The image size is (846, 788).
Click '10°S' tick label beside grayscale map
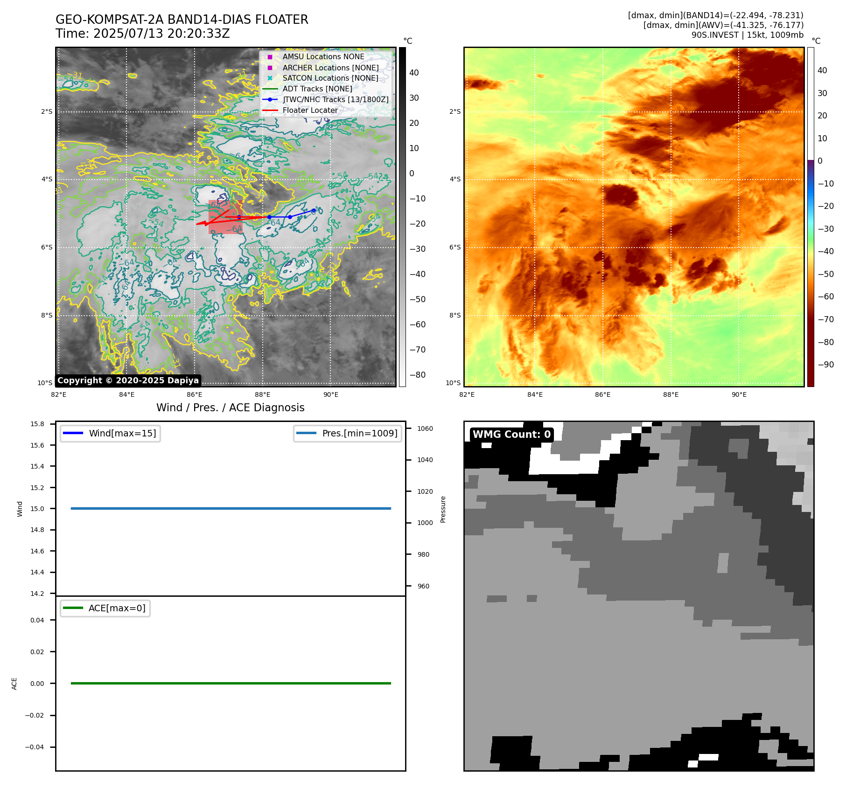coord(45,383)
